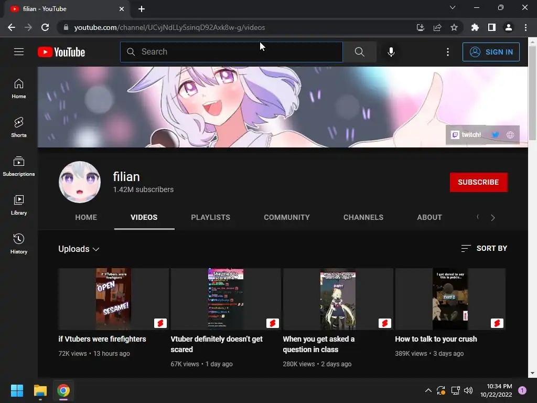The image size is (537, 403).
Task: Click the search magnifier button
Action: coord(360,52)
